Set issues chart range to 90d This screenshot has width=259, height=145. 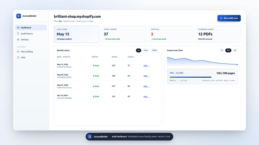[x=228, y=50]
